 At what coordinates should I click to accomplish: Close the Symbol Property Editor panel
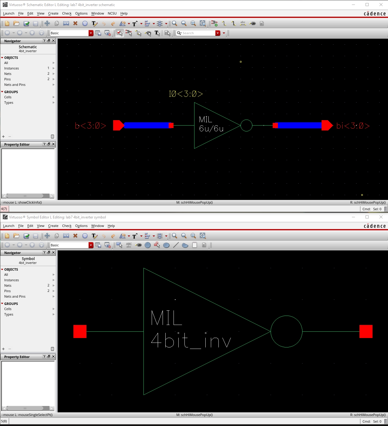(53, 357)
